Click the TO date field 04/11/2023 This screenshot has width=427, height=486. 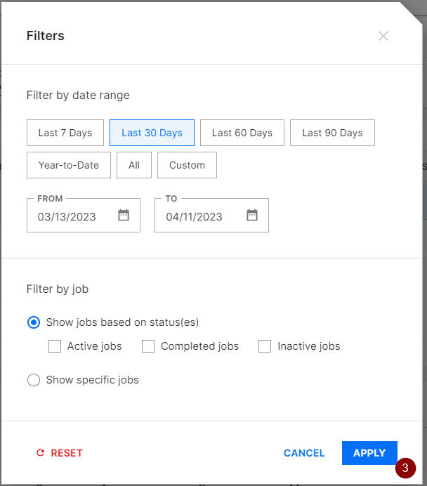point(195,216)
